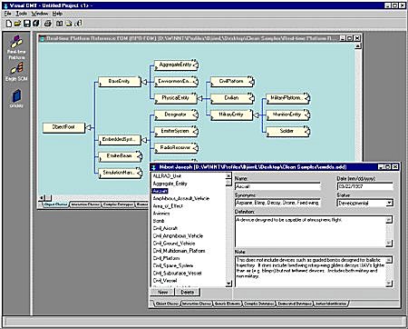Screen dimensions: 408x329
Task: Click corner icon on AggregateEntity node
Action: [195, 65]
